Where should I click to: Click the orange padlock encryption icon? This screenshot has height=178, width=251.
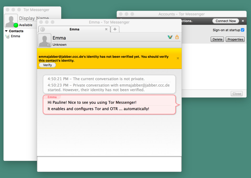(177, 37)
